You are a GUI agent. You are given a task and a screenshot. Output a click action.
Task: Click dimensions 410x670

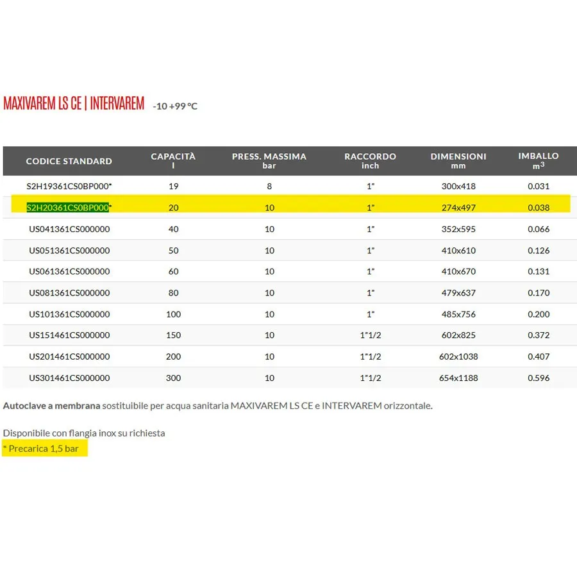pyautogui.click(x=458, y=272)
